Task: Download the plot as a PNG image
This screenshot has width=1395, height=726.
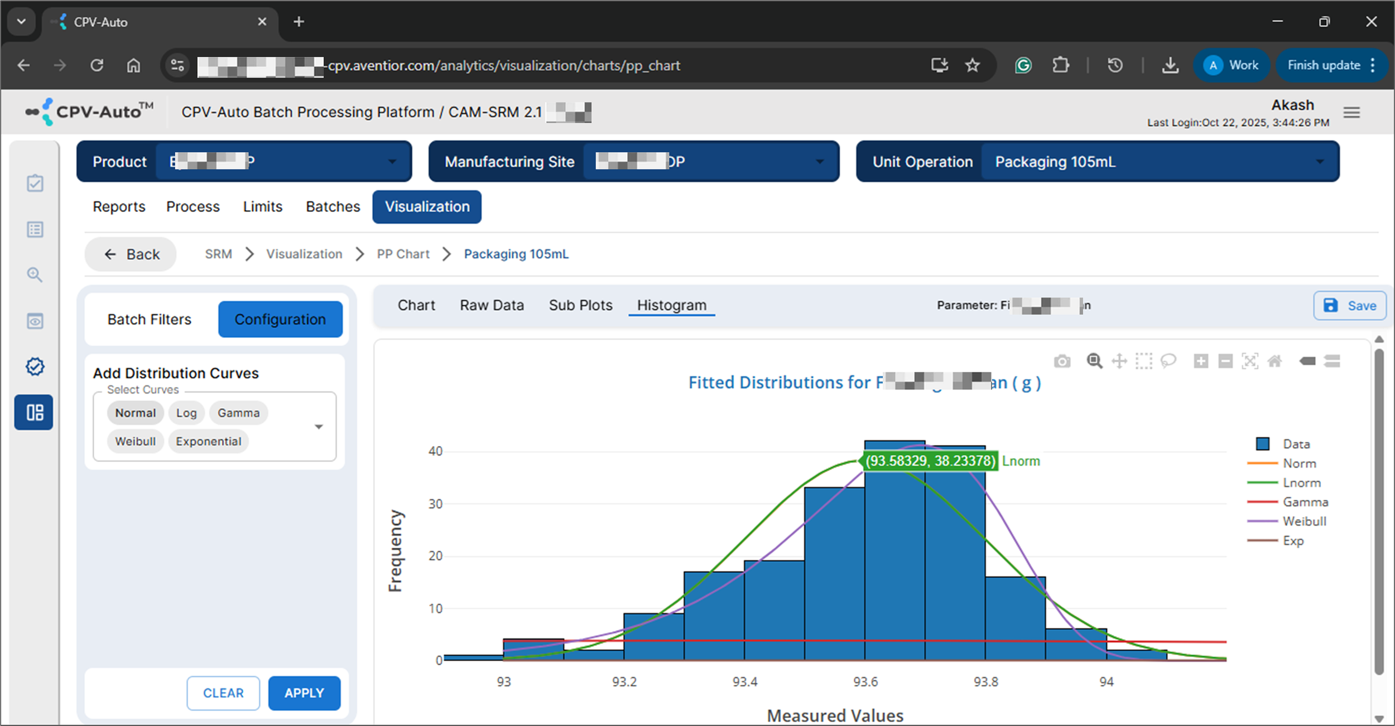Action: pyautogui.click(x=1062, y=361)
